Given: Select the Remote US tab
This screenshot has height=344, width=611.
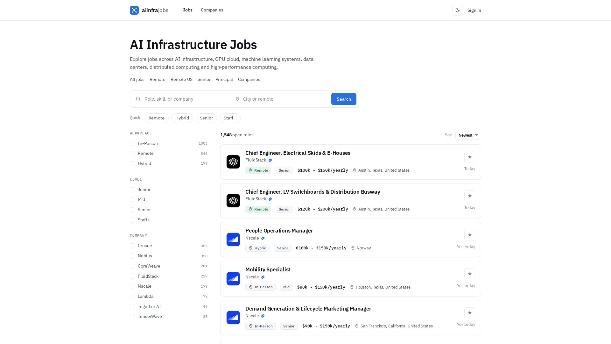Looking at the screenshot, I should coord(181,80).
